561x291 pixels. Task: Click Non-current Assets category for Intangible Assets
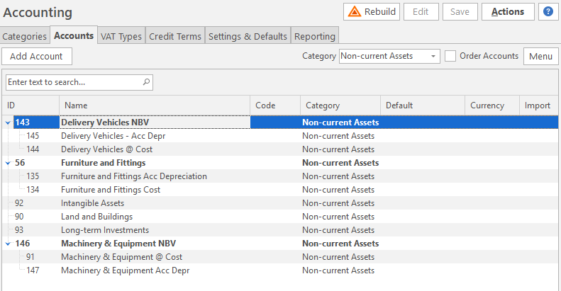click(x=338, y=203)
